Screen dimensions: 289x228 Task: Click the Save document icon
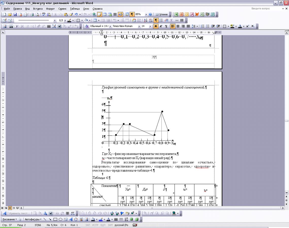[x=15, y=14]
